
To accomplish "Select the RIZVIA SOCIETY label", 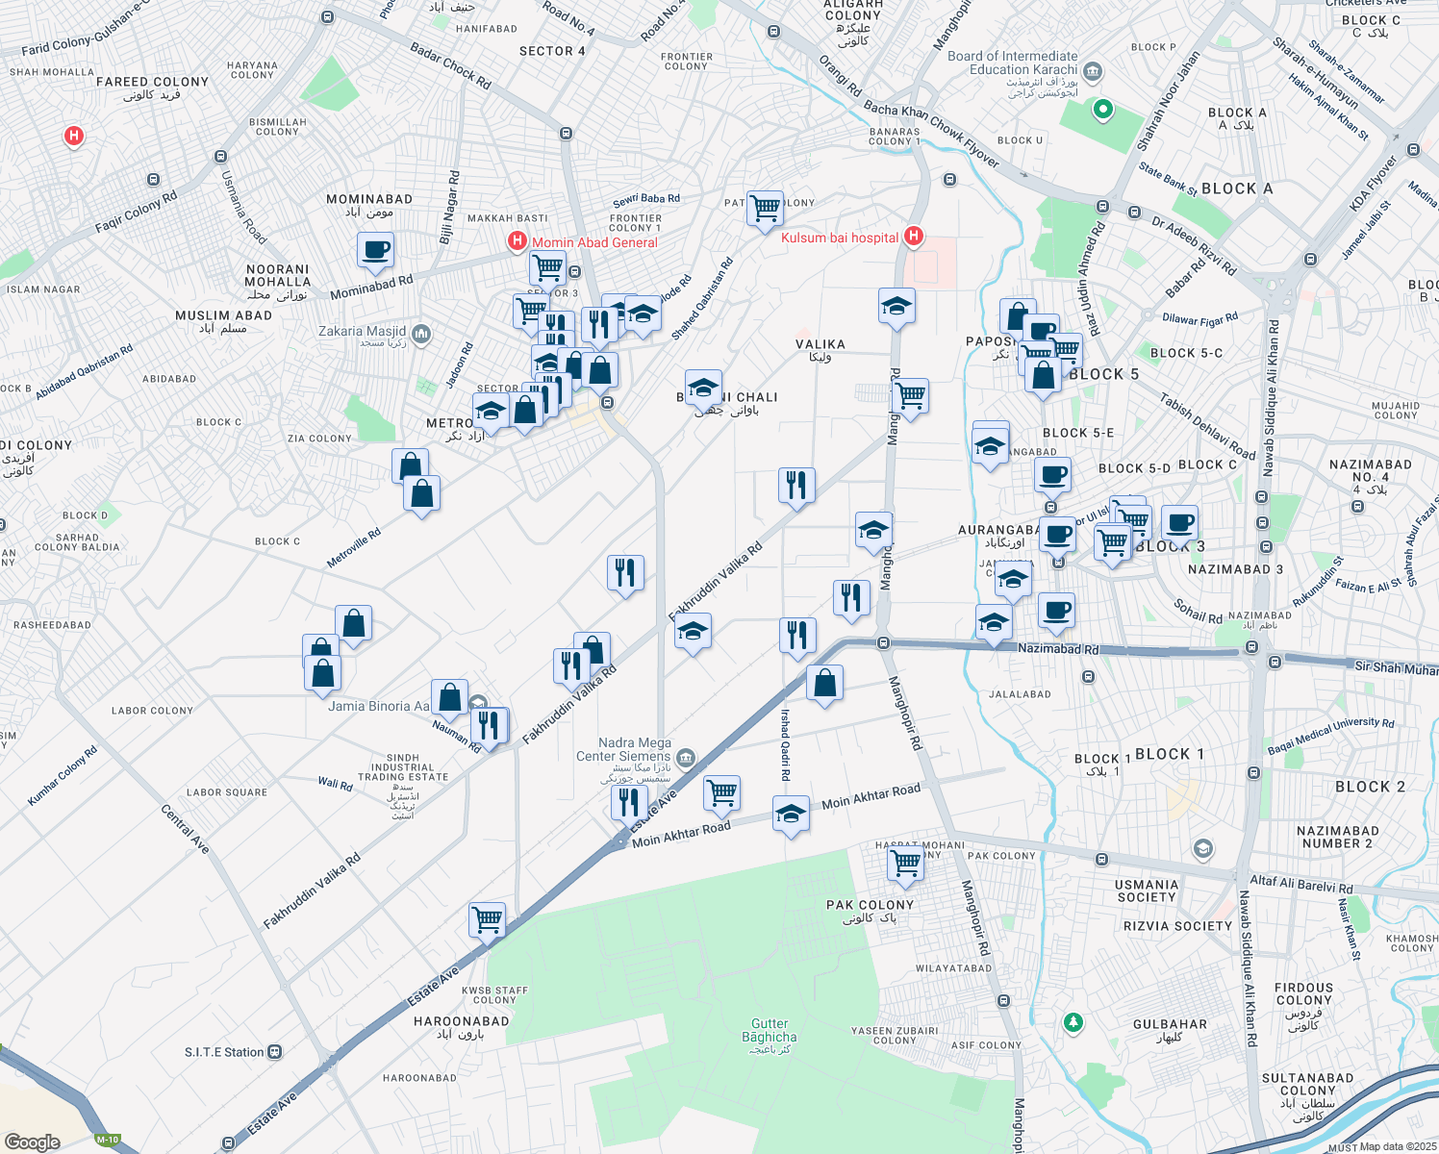I will (1177, 926).
